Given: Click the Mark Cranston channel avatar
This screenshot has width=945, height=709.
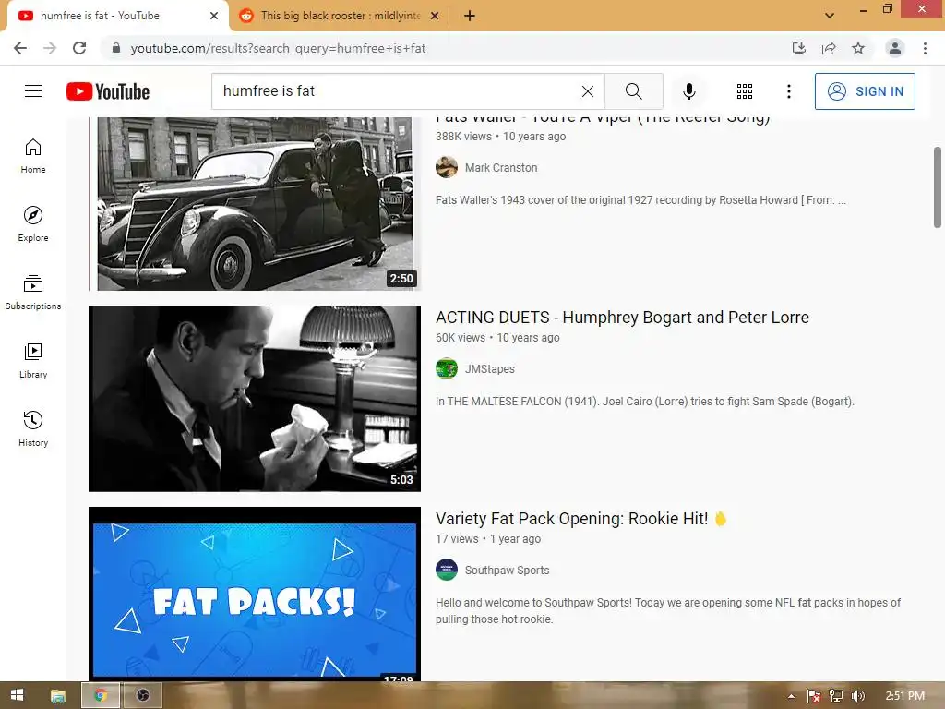Looking at the screenshot, I should pyautogui.click(x=447, y=168).
